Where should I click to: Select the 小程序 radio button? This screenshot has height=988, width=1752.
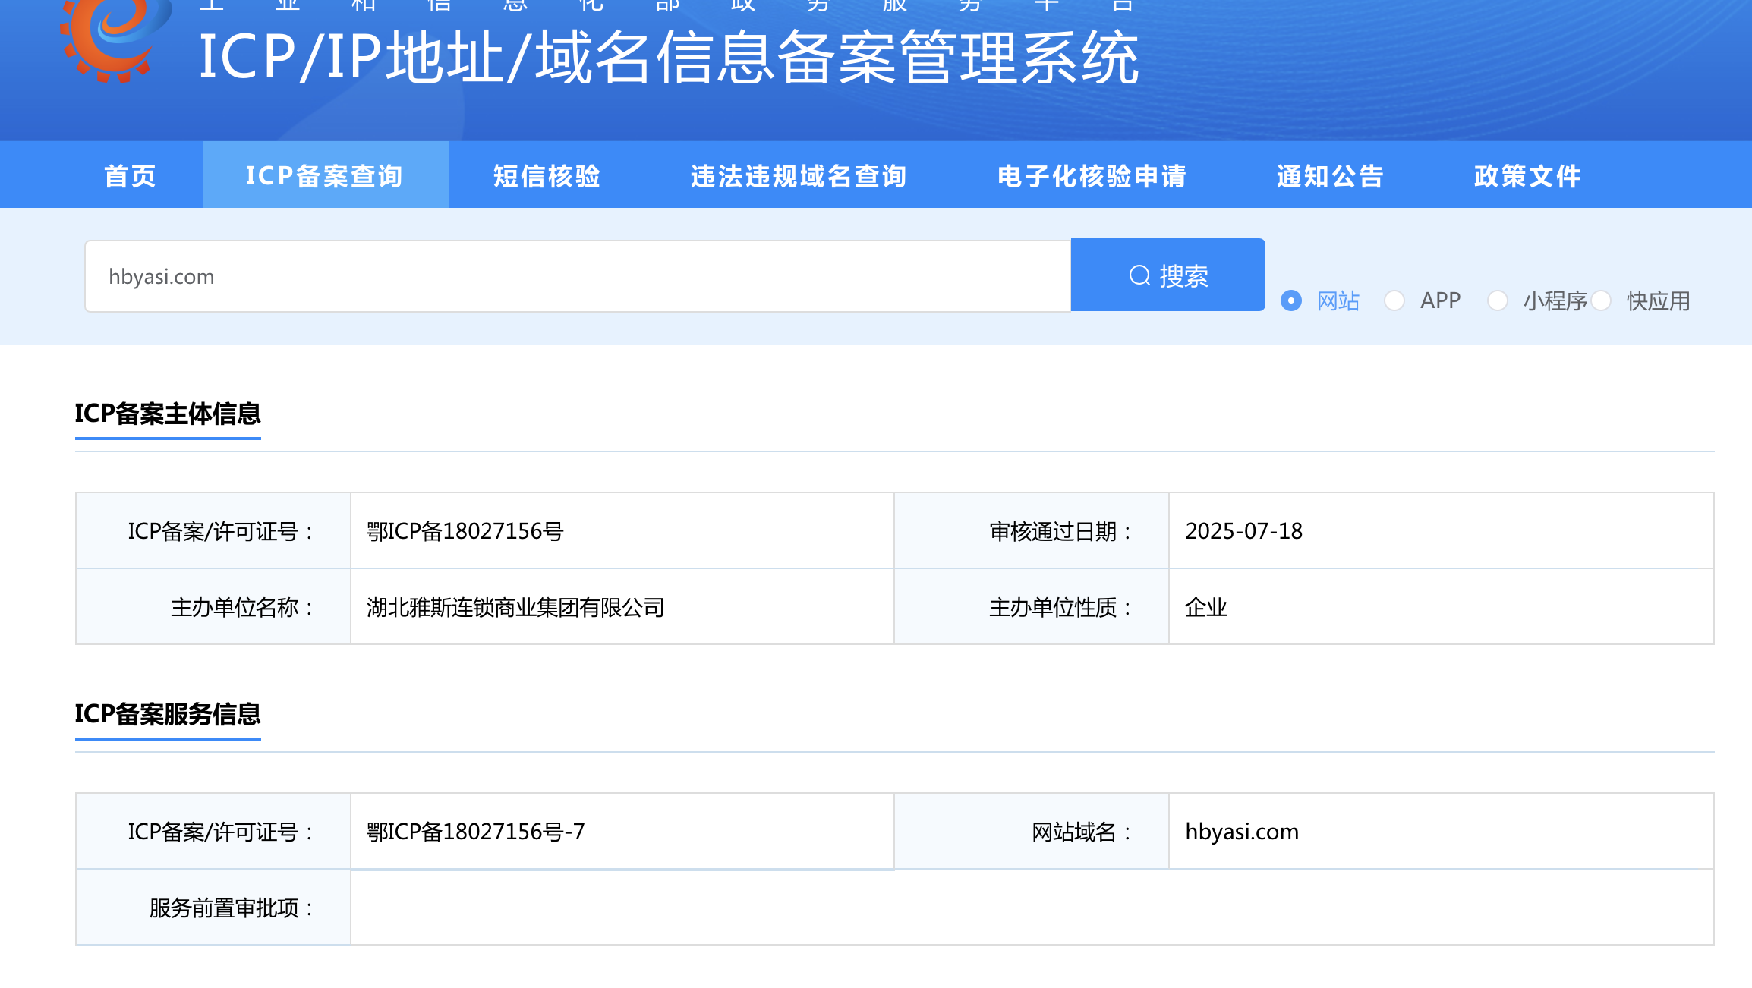(x=1497, y=300)
